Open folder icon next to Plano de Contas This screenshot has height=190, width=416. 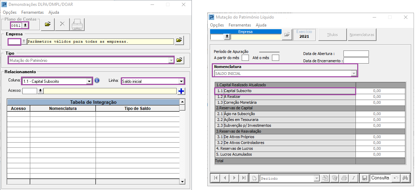48,24
